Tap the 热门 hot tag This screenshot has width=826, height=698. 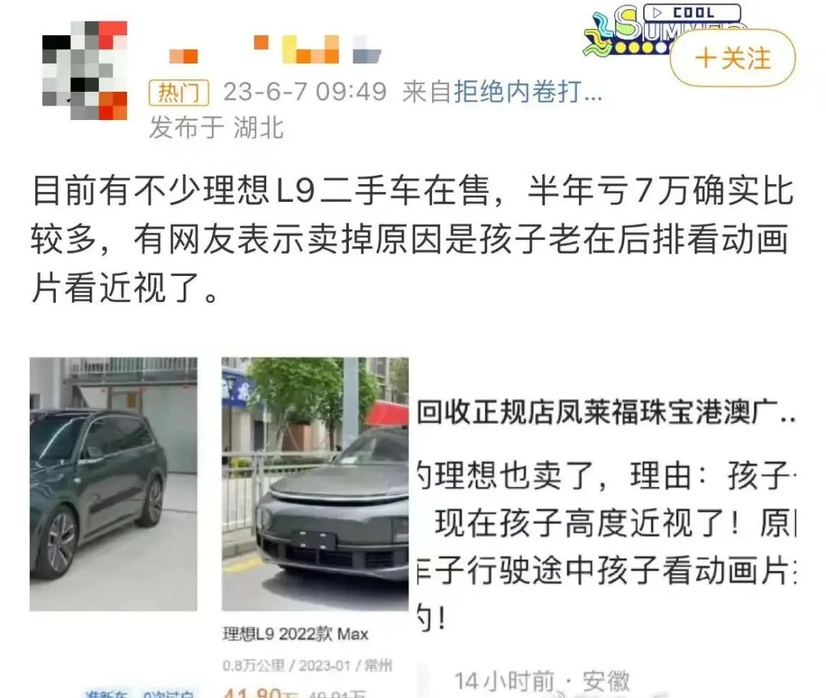179,93
